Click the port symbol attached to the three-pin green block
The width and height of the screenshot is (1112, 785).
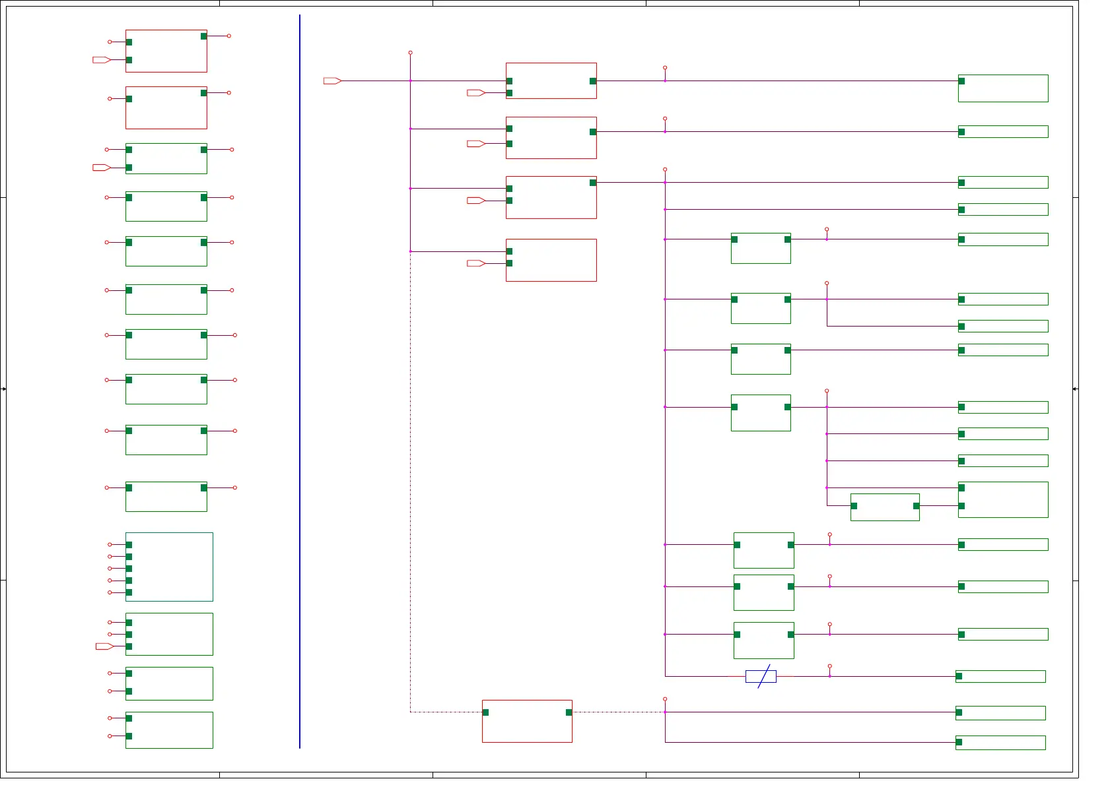105,646
